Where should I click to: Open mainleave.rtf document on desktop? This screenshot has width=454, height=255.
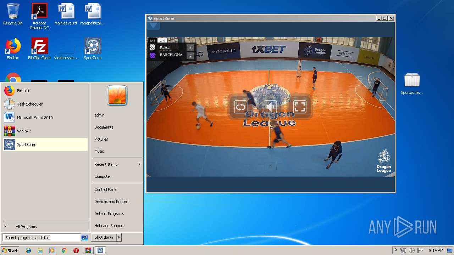pyautogui.click(x=66, y=14)
